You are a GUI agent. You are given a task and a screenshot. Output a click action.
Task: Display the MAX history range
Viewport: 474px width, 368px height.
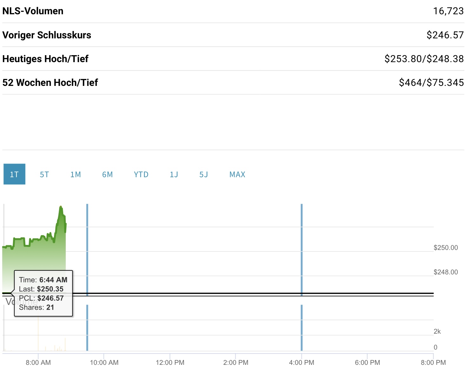pos(237,174)
